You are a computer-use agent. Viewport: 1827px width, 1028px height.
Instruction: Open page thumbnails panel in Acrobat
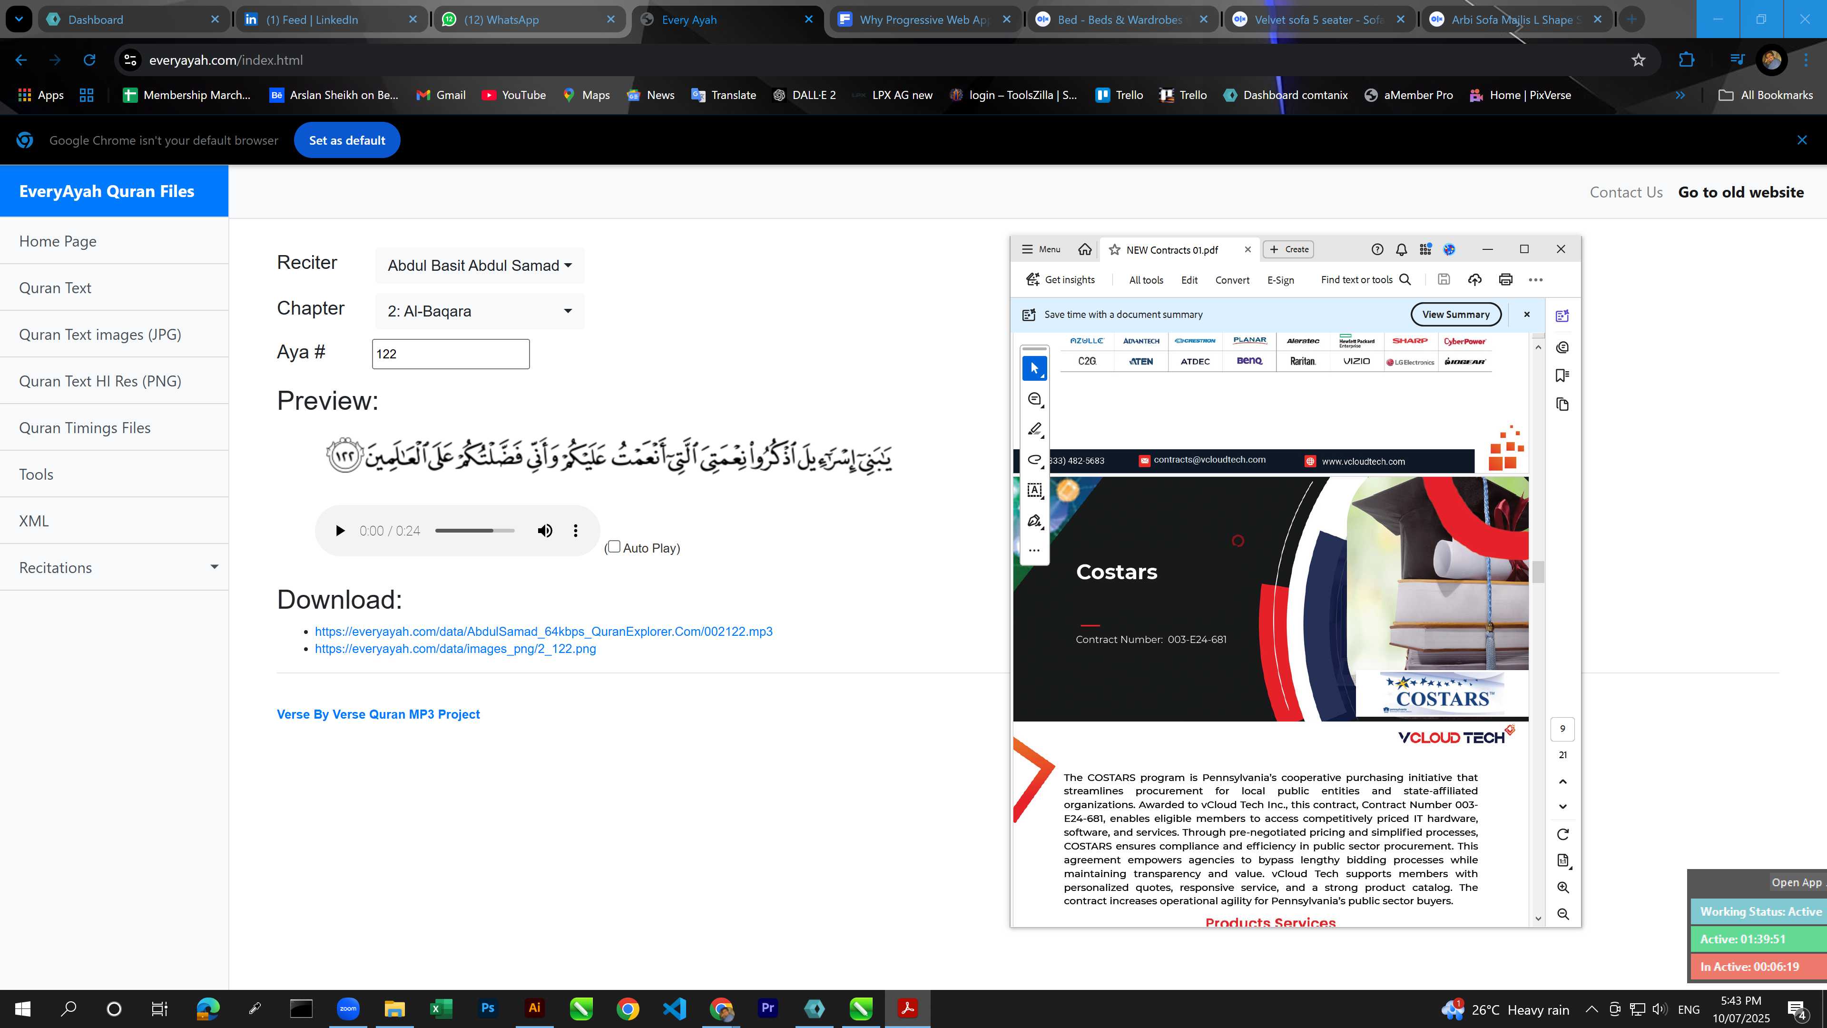coord(1562,405)
